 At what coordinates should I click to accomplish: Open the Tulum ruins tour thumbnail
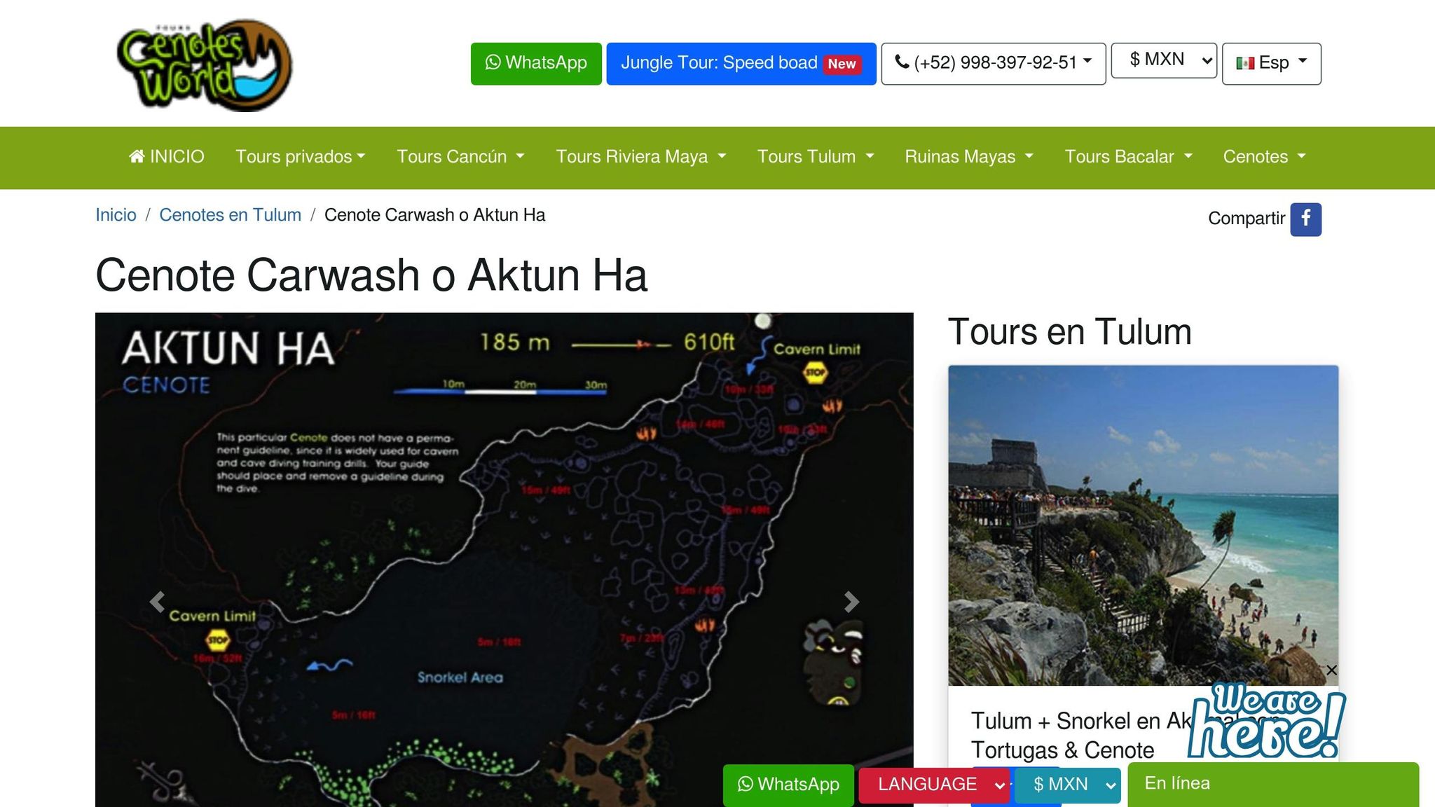(1142, 525)
